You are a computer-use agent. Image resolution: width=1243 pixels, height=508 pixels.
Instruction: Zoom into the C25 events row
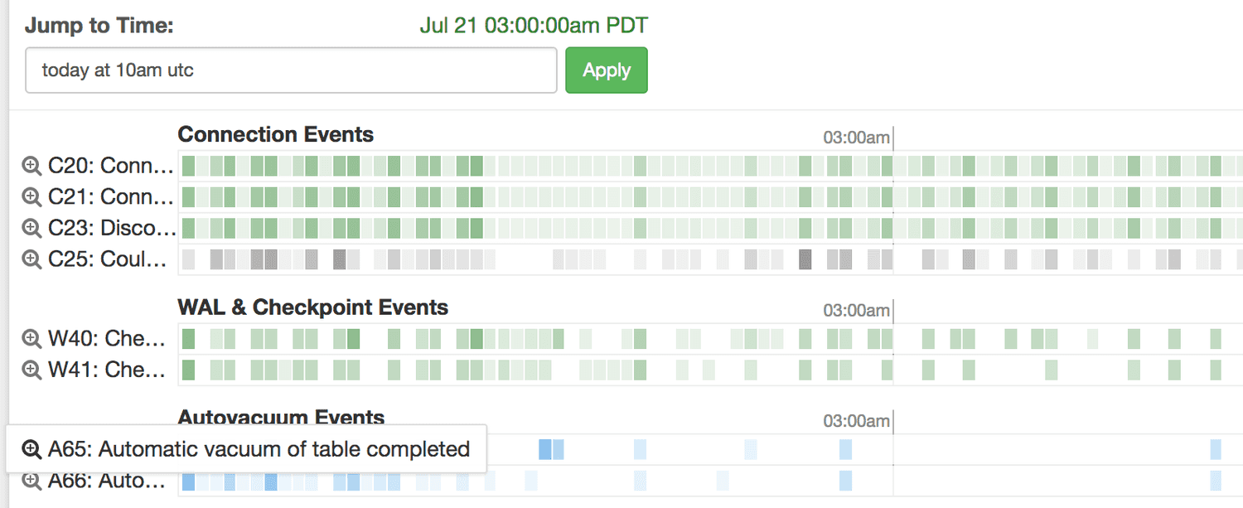tap(31, 259)
